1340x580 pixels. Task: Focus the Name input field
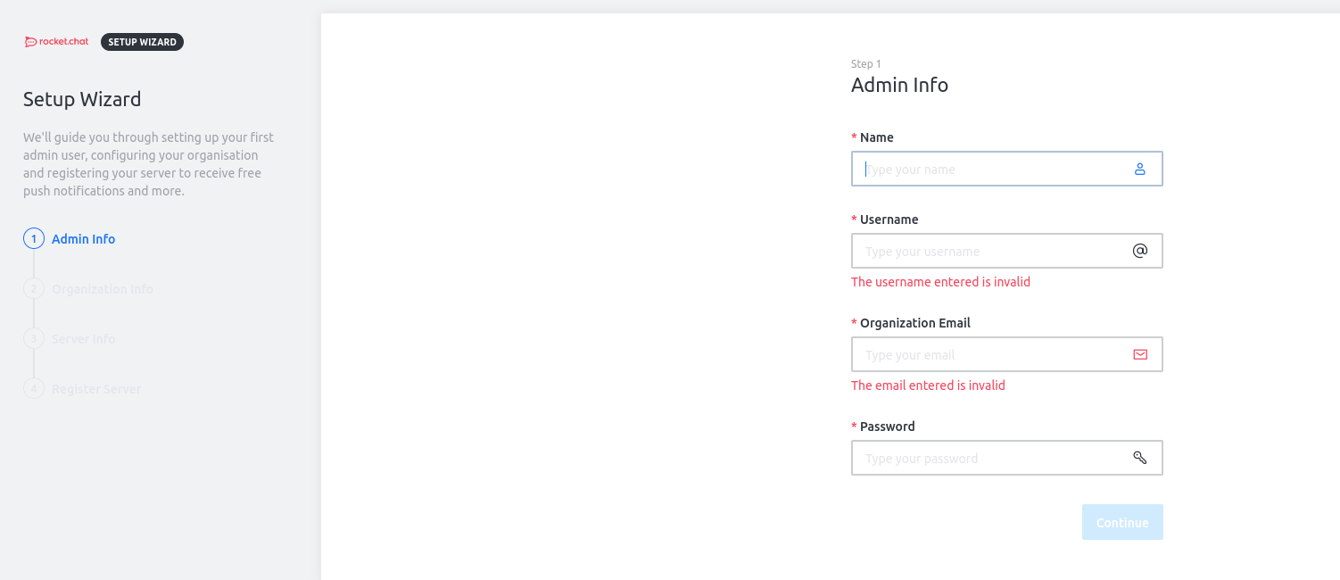990,170
